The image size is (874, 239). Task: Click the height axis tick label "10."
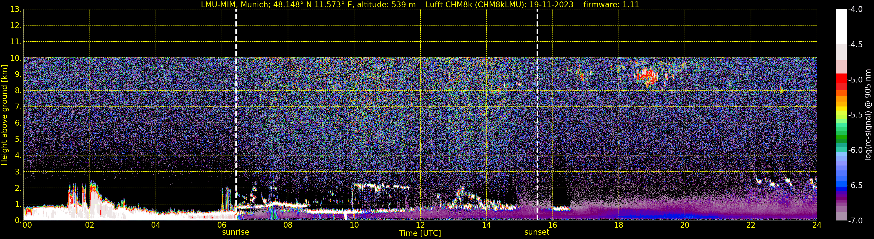pos(16,58)
